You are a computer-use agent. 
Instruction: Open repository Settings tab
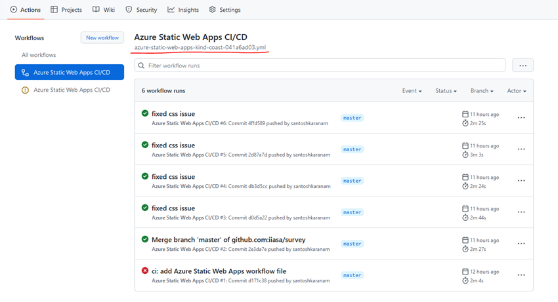225,10
